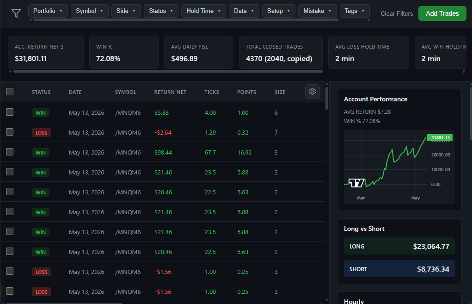Click the TOTAL CLOSED TRADES card
472x304 pixels.
281,52
